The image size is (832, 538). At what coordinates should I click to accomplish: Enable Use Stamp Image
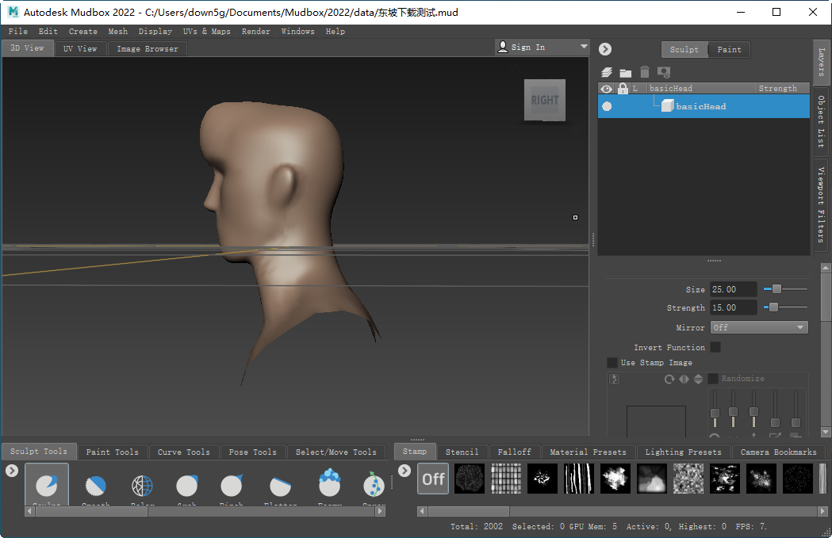(x=612, y=362)
